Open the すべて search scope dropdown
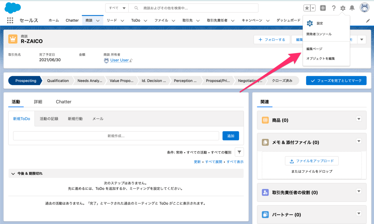The height and width of the screenshot is (224, 374). click(117, 8)
